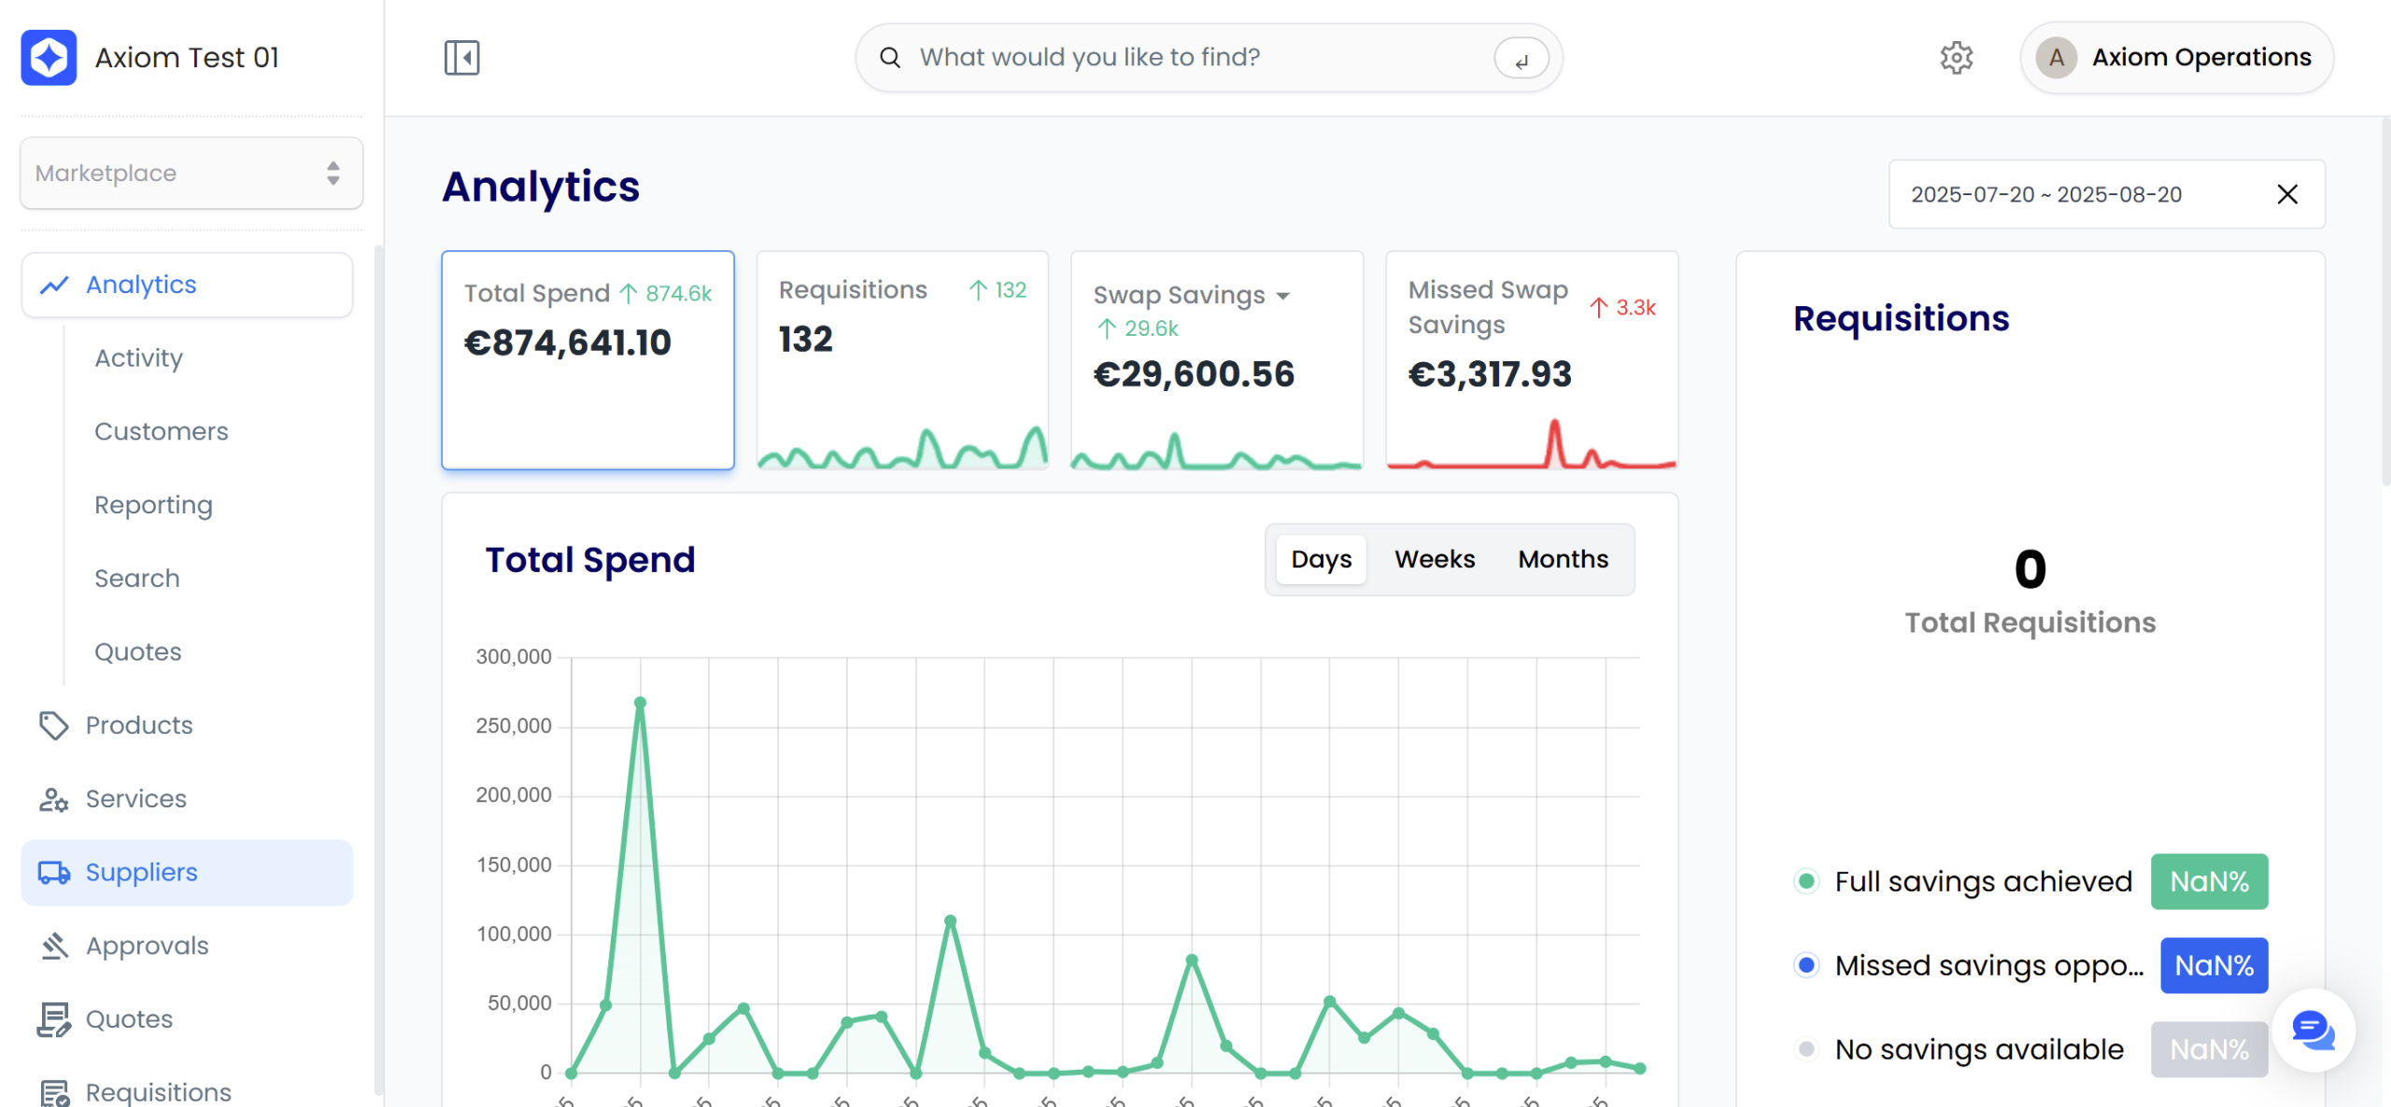Open the Axiom Operations account menu
2391x1107 pixels.
[2176, 58]
